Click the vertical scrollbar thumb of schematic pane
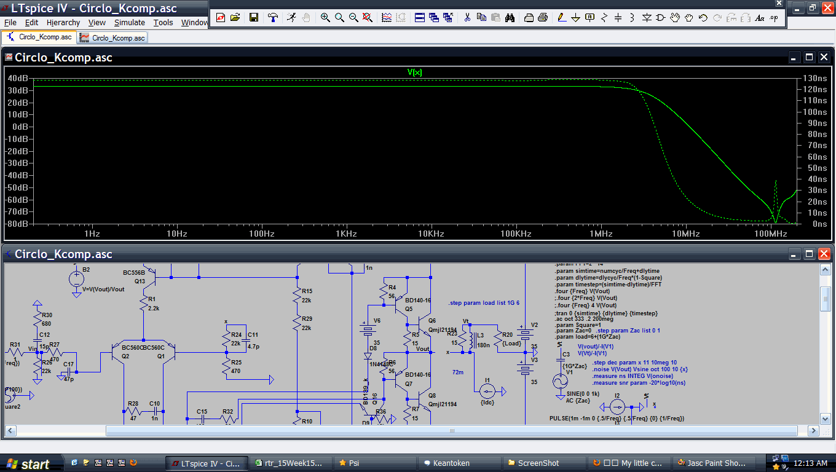 click(x=826, y=299)
